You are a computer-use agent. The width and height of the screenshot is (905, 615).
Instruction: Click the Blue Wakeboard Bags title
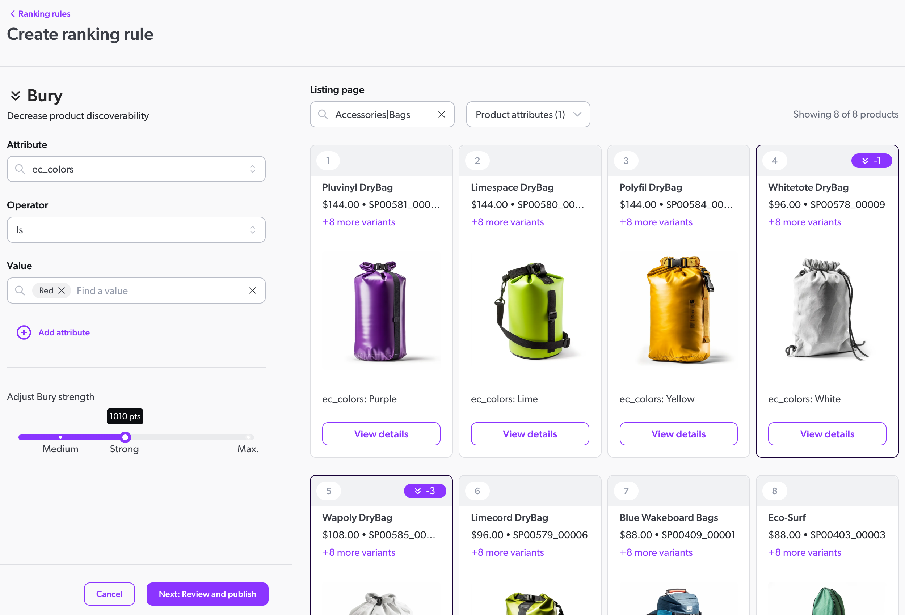pos(669,518)
